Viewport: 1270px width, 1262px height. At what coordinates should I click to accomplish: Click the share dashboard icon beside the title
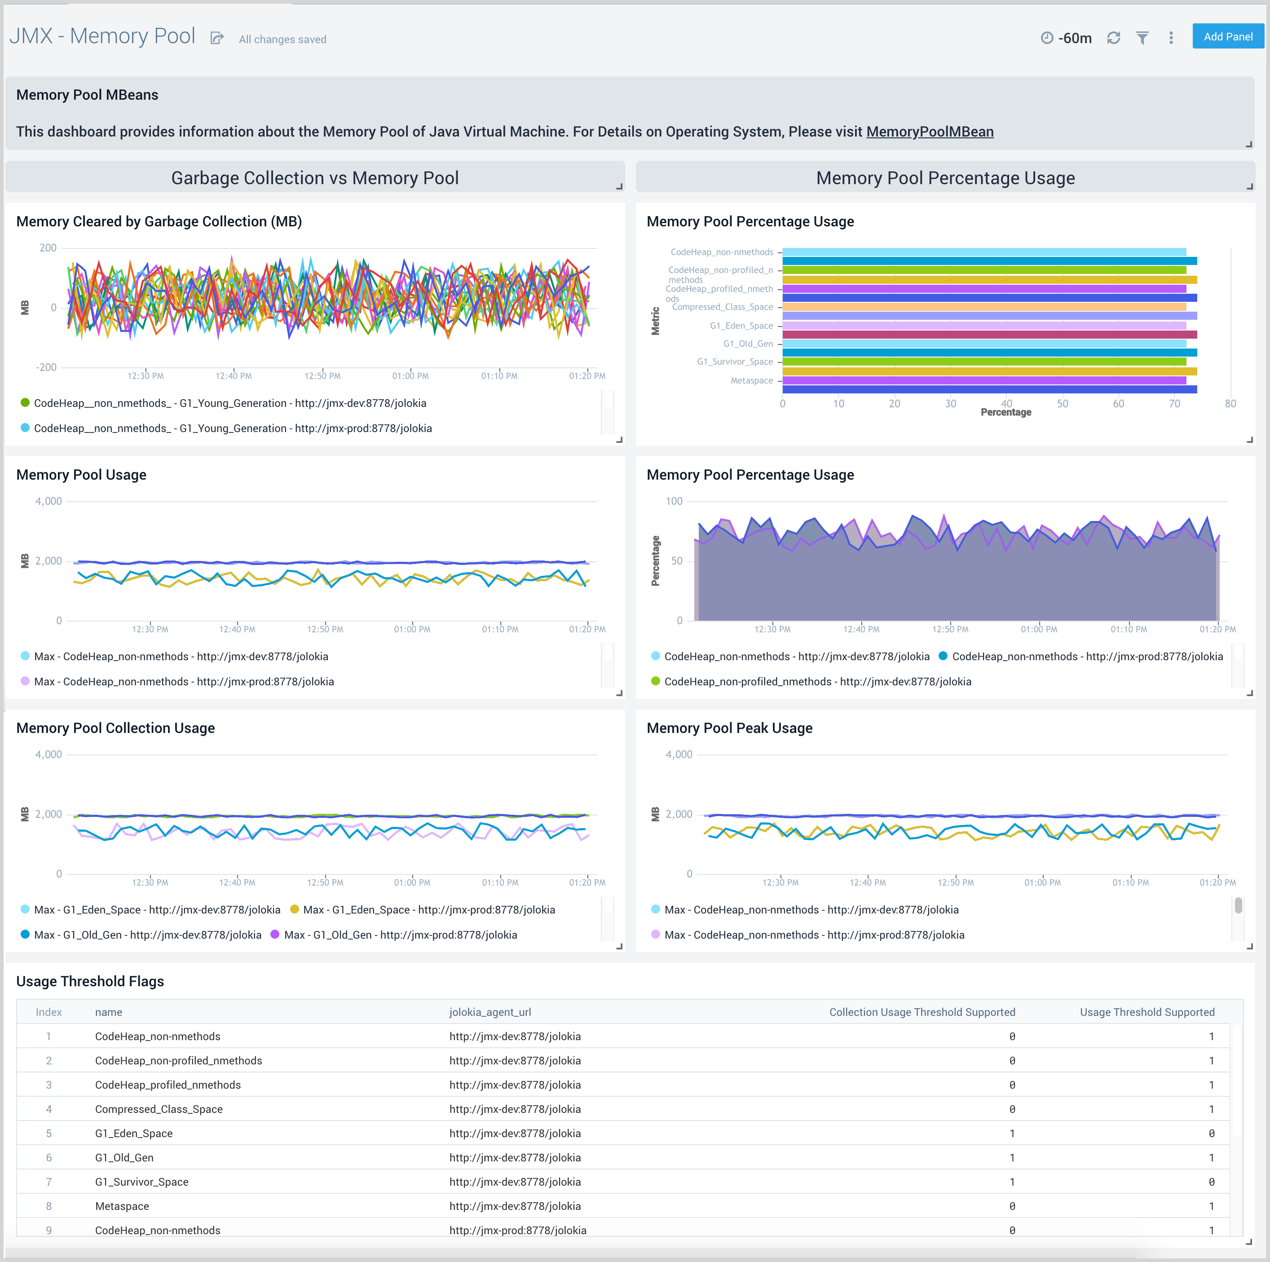click(217, 37)
